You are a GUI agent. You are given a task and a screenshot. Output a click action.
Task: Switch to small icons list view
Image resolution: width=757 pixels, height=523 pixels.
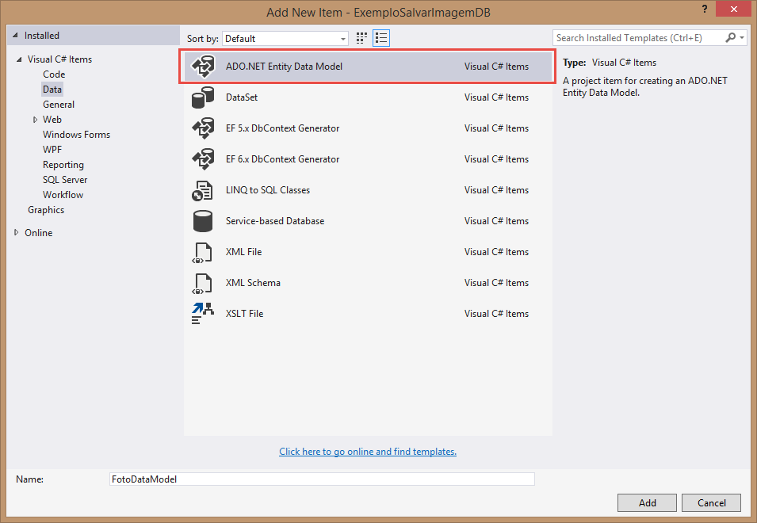coord(381,38)
